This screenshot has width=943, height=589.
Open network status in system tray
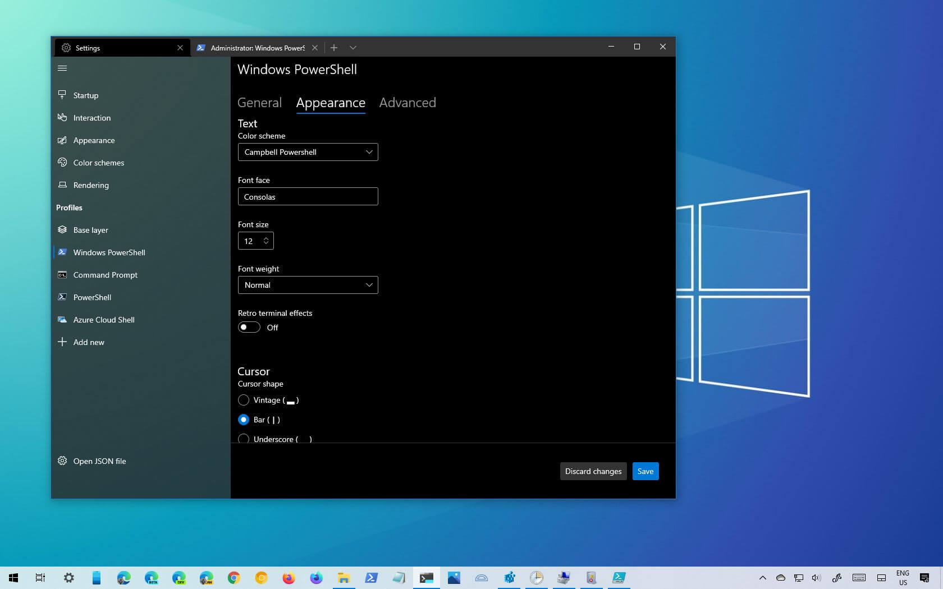(798, 578)
